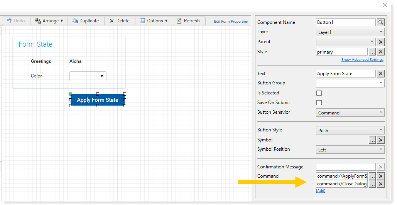The image size is (397, 205).
Task: Delete the ApplyFormState command entry
Action: (x=380, y=176)
